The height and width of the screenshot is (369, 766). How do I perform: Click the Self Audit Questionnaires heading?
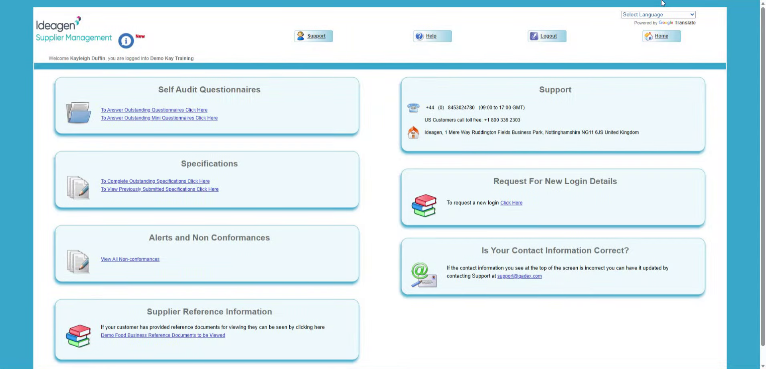(209, 90)
